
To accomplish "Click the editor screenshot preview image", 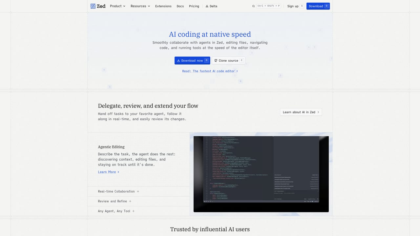I will point(261,174).
